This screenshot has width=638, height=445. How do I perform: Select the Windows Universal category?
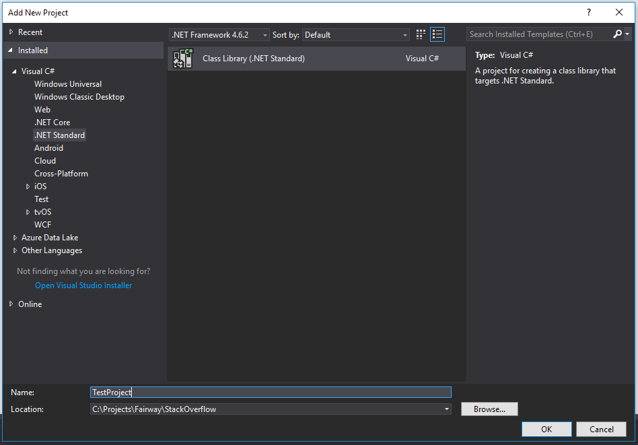67,83
